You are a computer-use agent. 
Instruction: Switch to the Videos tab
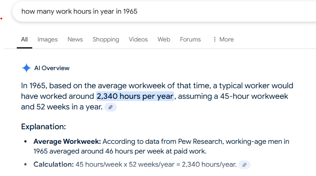(138, 39)
